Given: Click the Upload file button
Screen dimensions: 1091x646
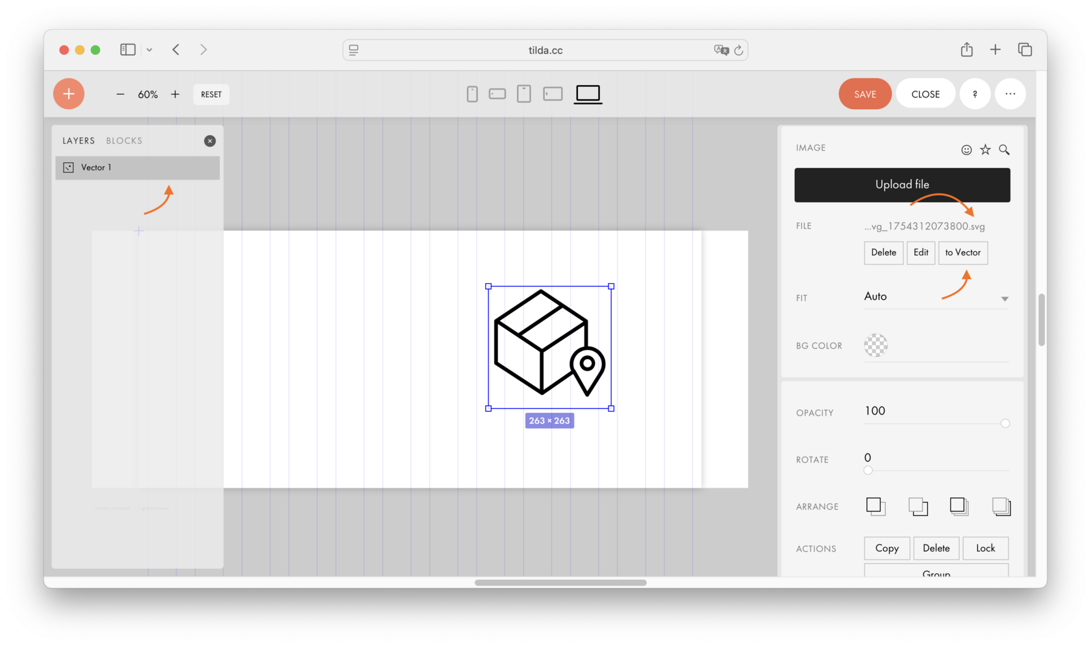Looking at the screenshot, I should pos(902,185).
